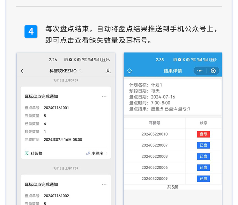The width and height of the screenshot is (238, 205).
Task: Click the blue number 4 step badge
Action: click(x=31, y=32)
